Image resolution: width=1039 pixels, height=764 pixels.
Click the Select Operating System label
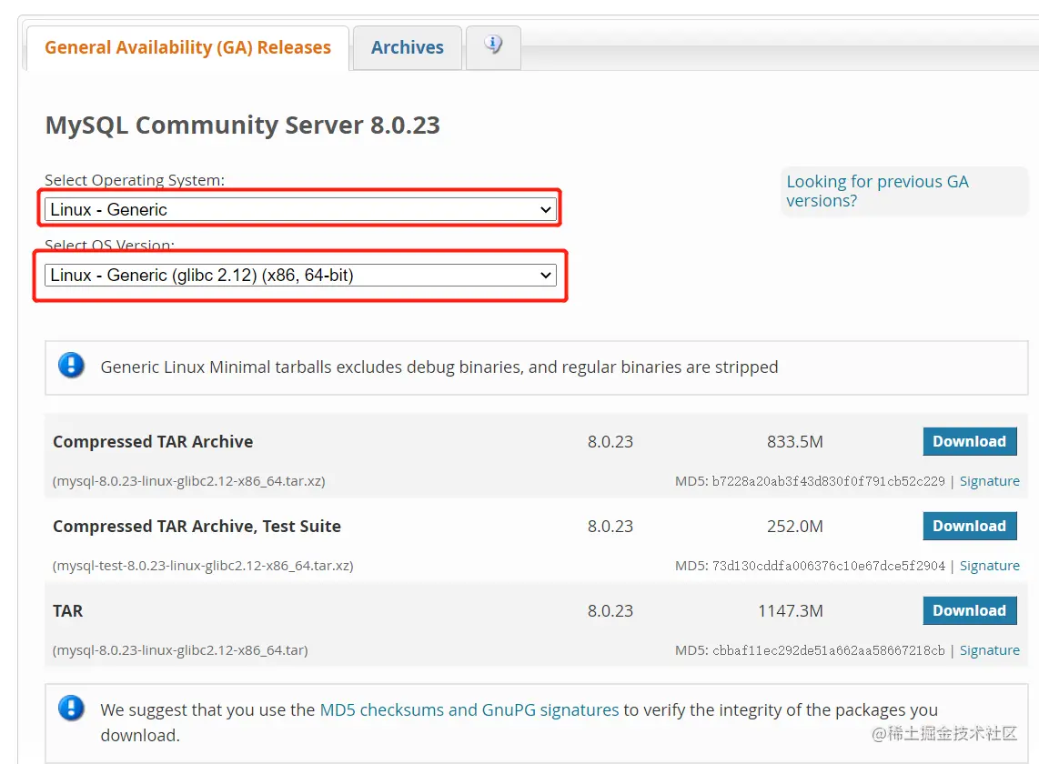point(135,179)
